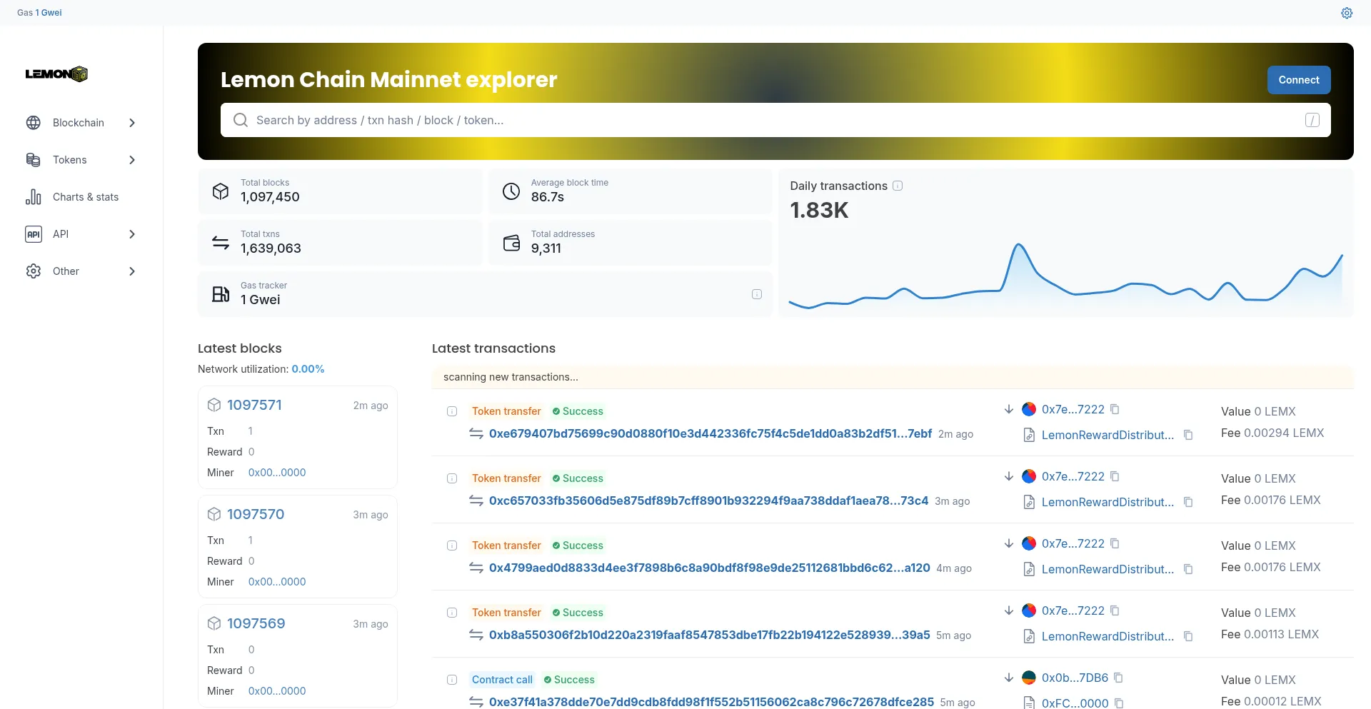Copy the first 0x7e...7222 address

coord(1115,409)
